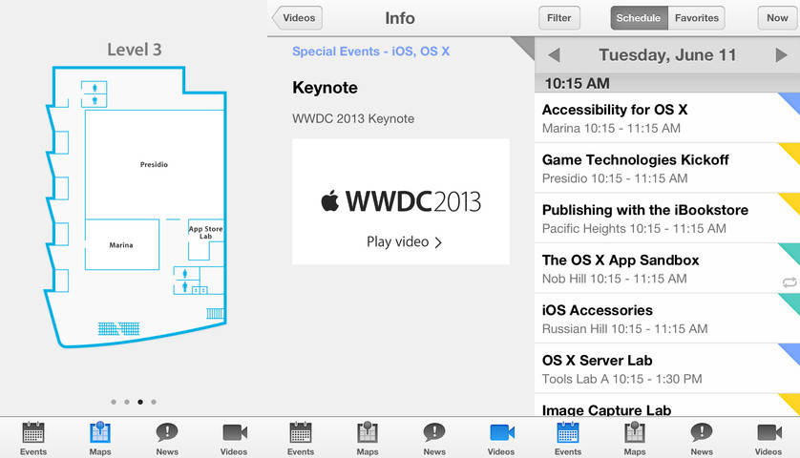Tap the WWDC 2013 video thumbnail
The image size is (800, 458).
pyautogui.click(x=401, y=201)
